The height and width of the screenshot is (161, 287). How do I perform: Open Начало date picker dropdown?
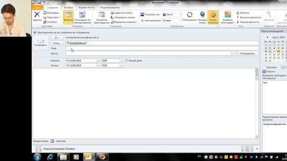pyautogui.click(x=98, y=60)
